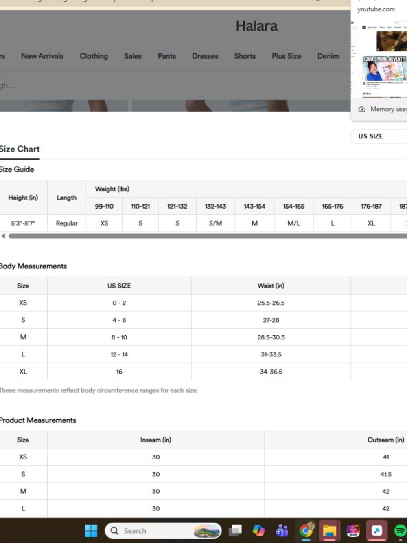Screen dimensions: 407x543
Task: Click the '34-36.5' waist cell
Action: 271,372
